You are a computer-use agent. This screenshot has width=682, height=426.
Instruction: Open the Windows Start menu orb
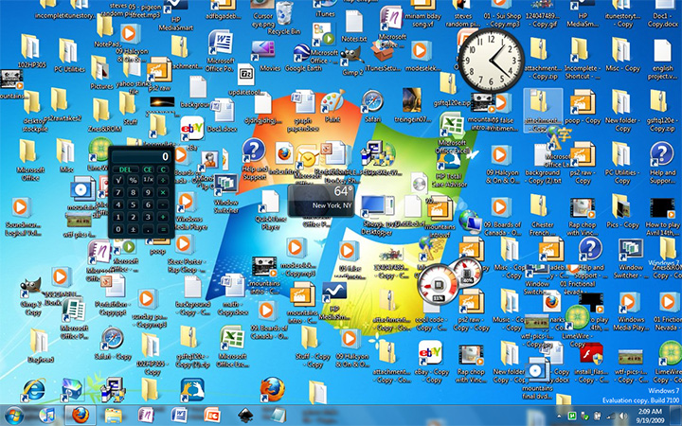coord(16,415)
